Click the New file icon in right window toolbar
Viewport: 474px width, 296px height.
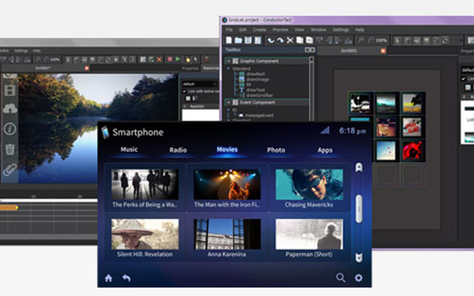click(229, 40)
